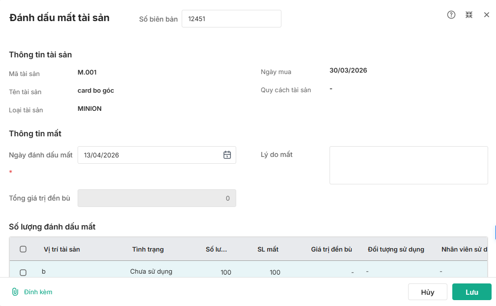The image size is (496, 306).
Task: Click the Vị trí tài sản column header
Action: click(62, 249)
